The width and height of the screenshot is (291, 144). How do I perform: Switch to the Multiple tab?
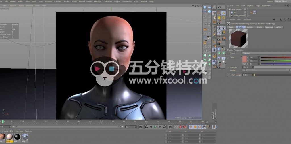point(250,27)
